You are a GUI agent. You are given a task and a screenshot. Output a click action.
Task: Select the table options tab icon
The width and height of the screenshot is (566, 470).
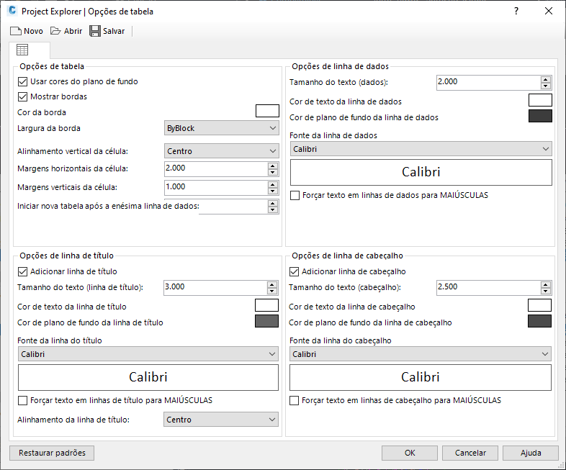22,50
